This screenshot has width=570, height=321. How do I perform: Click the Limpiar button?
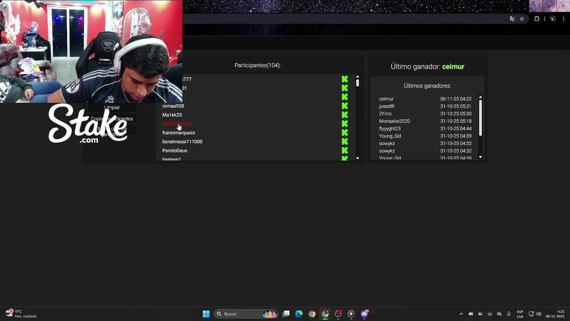tap(112, 107)
